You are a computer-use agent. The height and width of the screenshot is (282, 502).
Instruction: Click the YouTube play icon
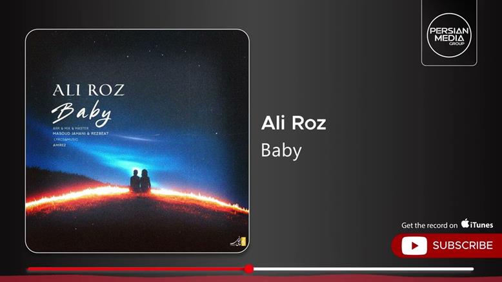point(414,245)
